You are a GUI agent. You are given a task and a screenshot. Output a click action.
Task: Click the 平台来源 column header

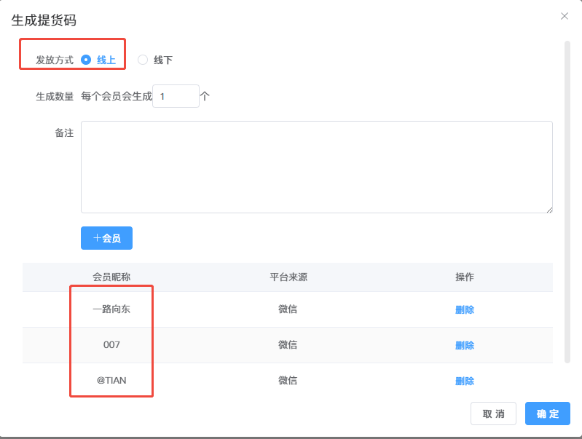coord(288,277)
